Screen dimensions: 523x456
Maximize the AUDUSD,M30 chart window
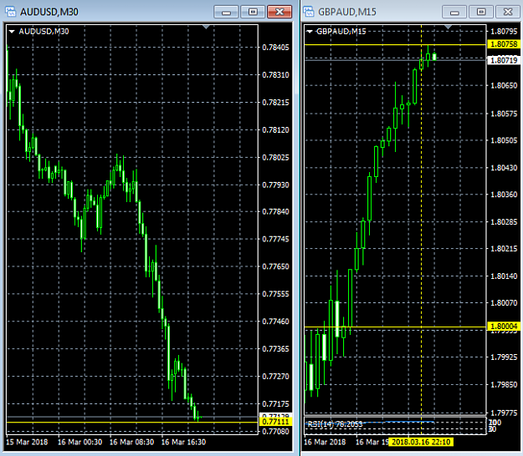[x=253, y=12]
